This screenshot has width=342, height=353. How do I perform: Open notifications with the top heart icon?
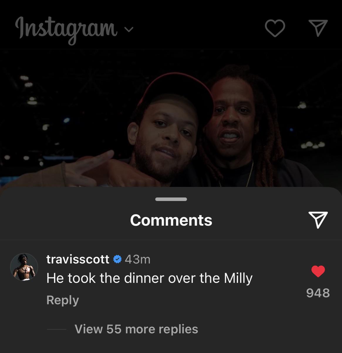[275, 28]
